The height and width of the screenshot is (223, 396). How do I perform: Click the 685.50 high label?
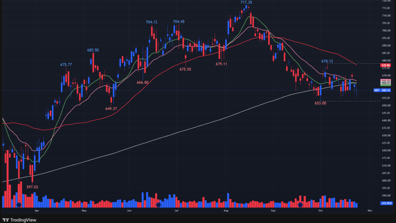click(x=93, y=50)
